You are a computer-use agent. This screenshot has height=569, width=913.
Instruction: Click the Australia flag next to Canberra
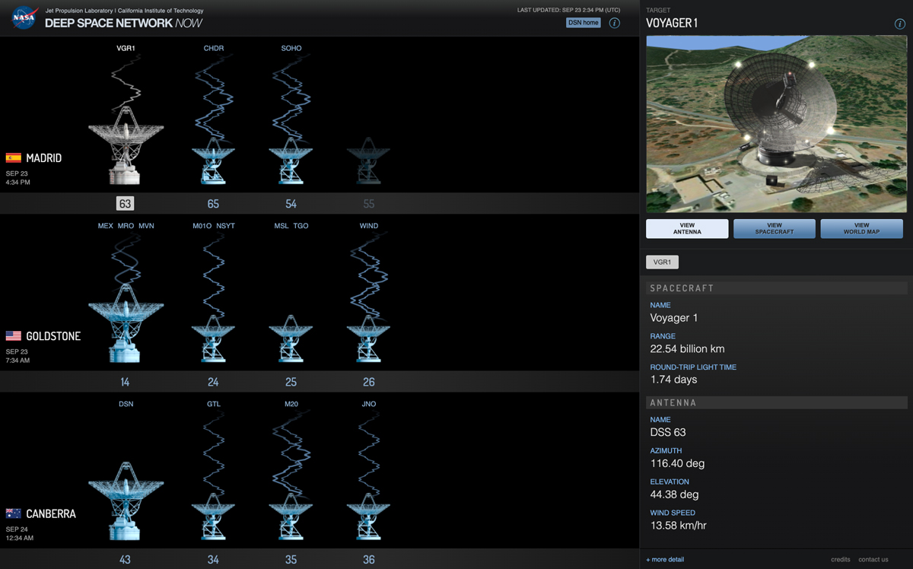coord(14,514)
